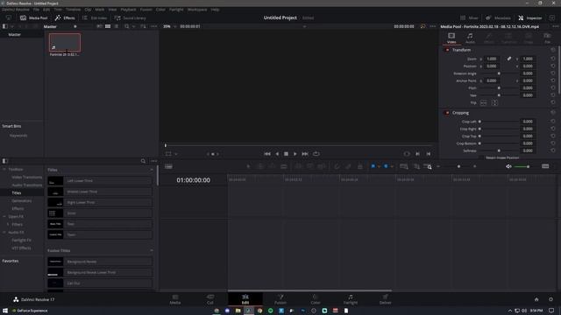Switch media pool to thumbnail view
The image size is (561, 315).
coord(108,26)
